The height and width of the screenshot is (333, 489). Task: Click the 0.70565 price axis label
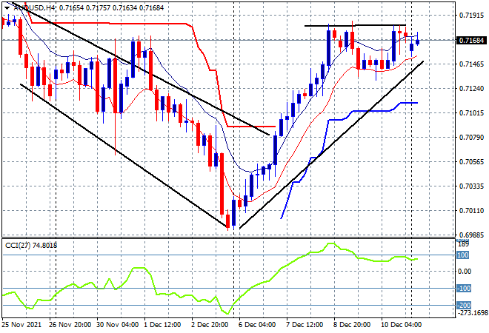tap(471, 161)
